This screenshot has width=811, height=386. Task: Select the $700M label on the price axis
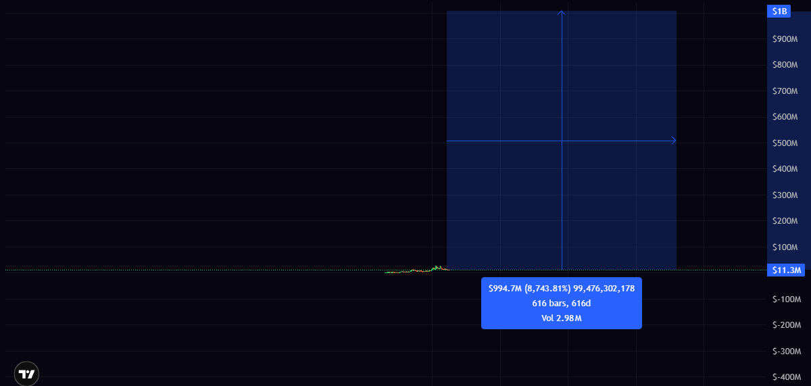tap(785, 91)
